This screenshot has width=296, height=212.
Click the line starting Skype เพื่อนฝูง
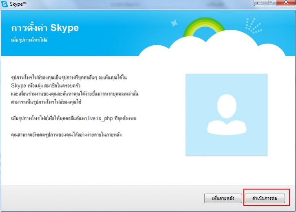tap(46, 86)
